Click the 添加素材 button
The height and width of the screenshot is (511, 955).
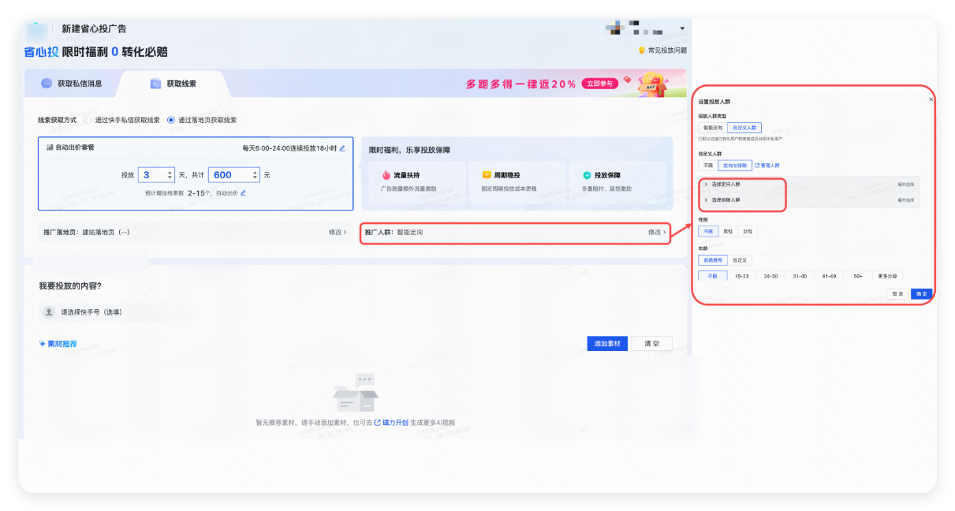[606, 344]
